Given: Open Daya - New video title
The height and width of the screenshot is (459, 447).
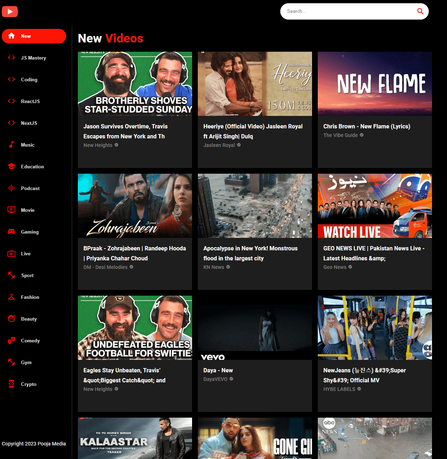Looking at the screenshot, I should [218, 371].
